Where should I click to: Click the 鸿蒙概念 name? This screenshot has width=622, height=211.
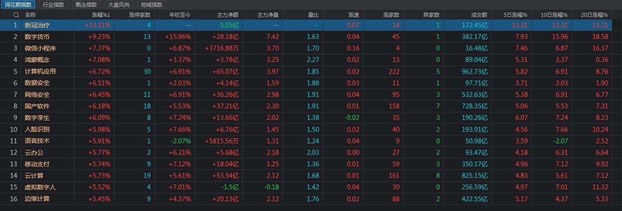[37, 60]
